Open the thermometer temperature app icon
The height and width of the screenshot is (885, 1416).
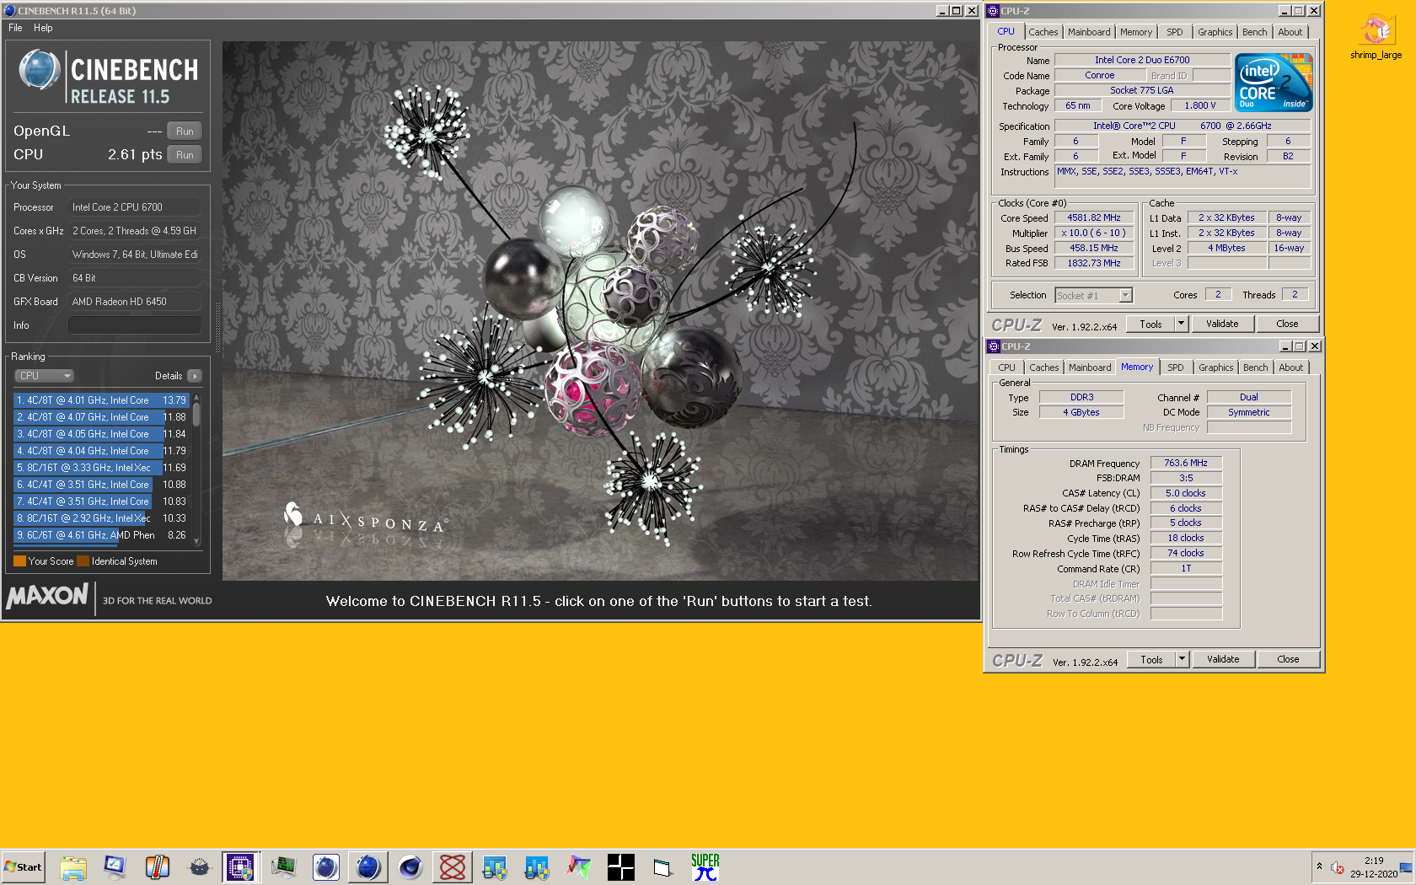[157, 867]
